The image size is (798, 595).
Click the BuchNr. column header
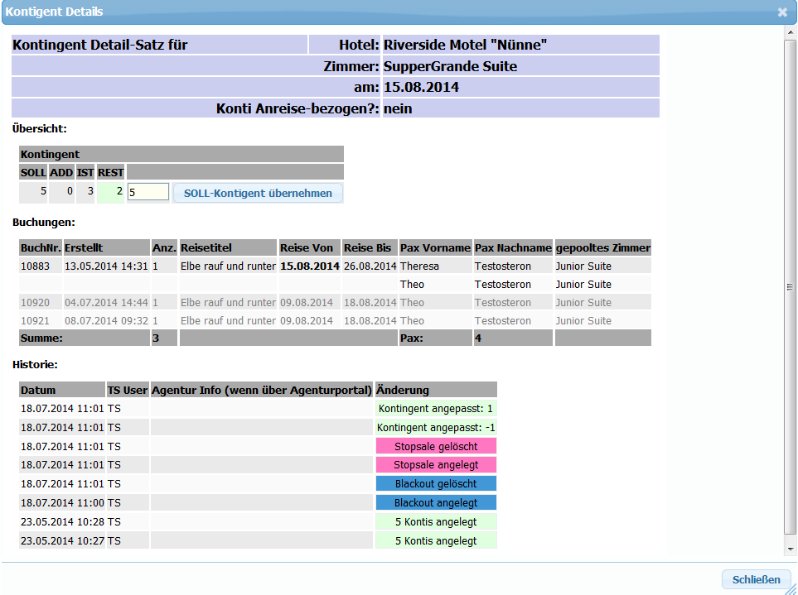point(40,248)
